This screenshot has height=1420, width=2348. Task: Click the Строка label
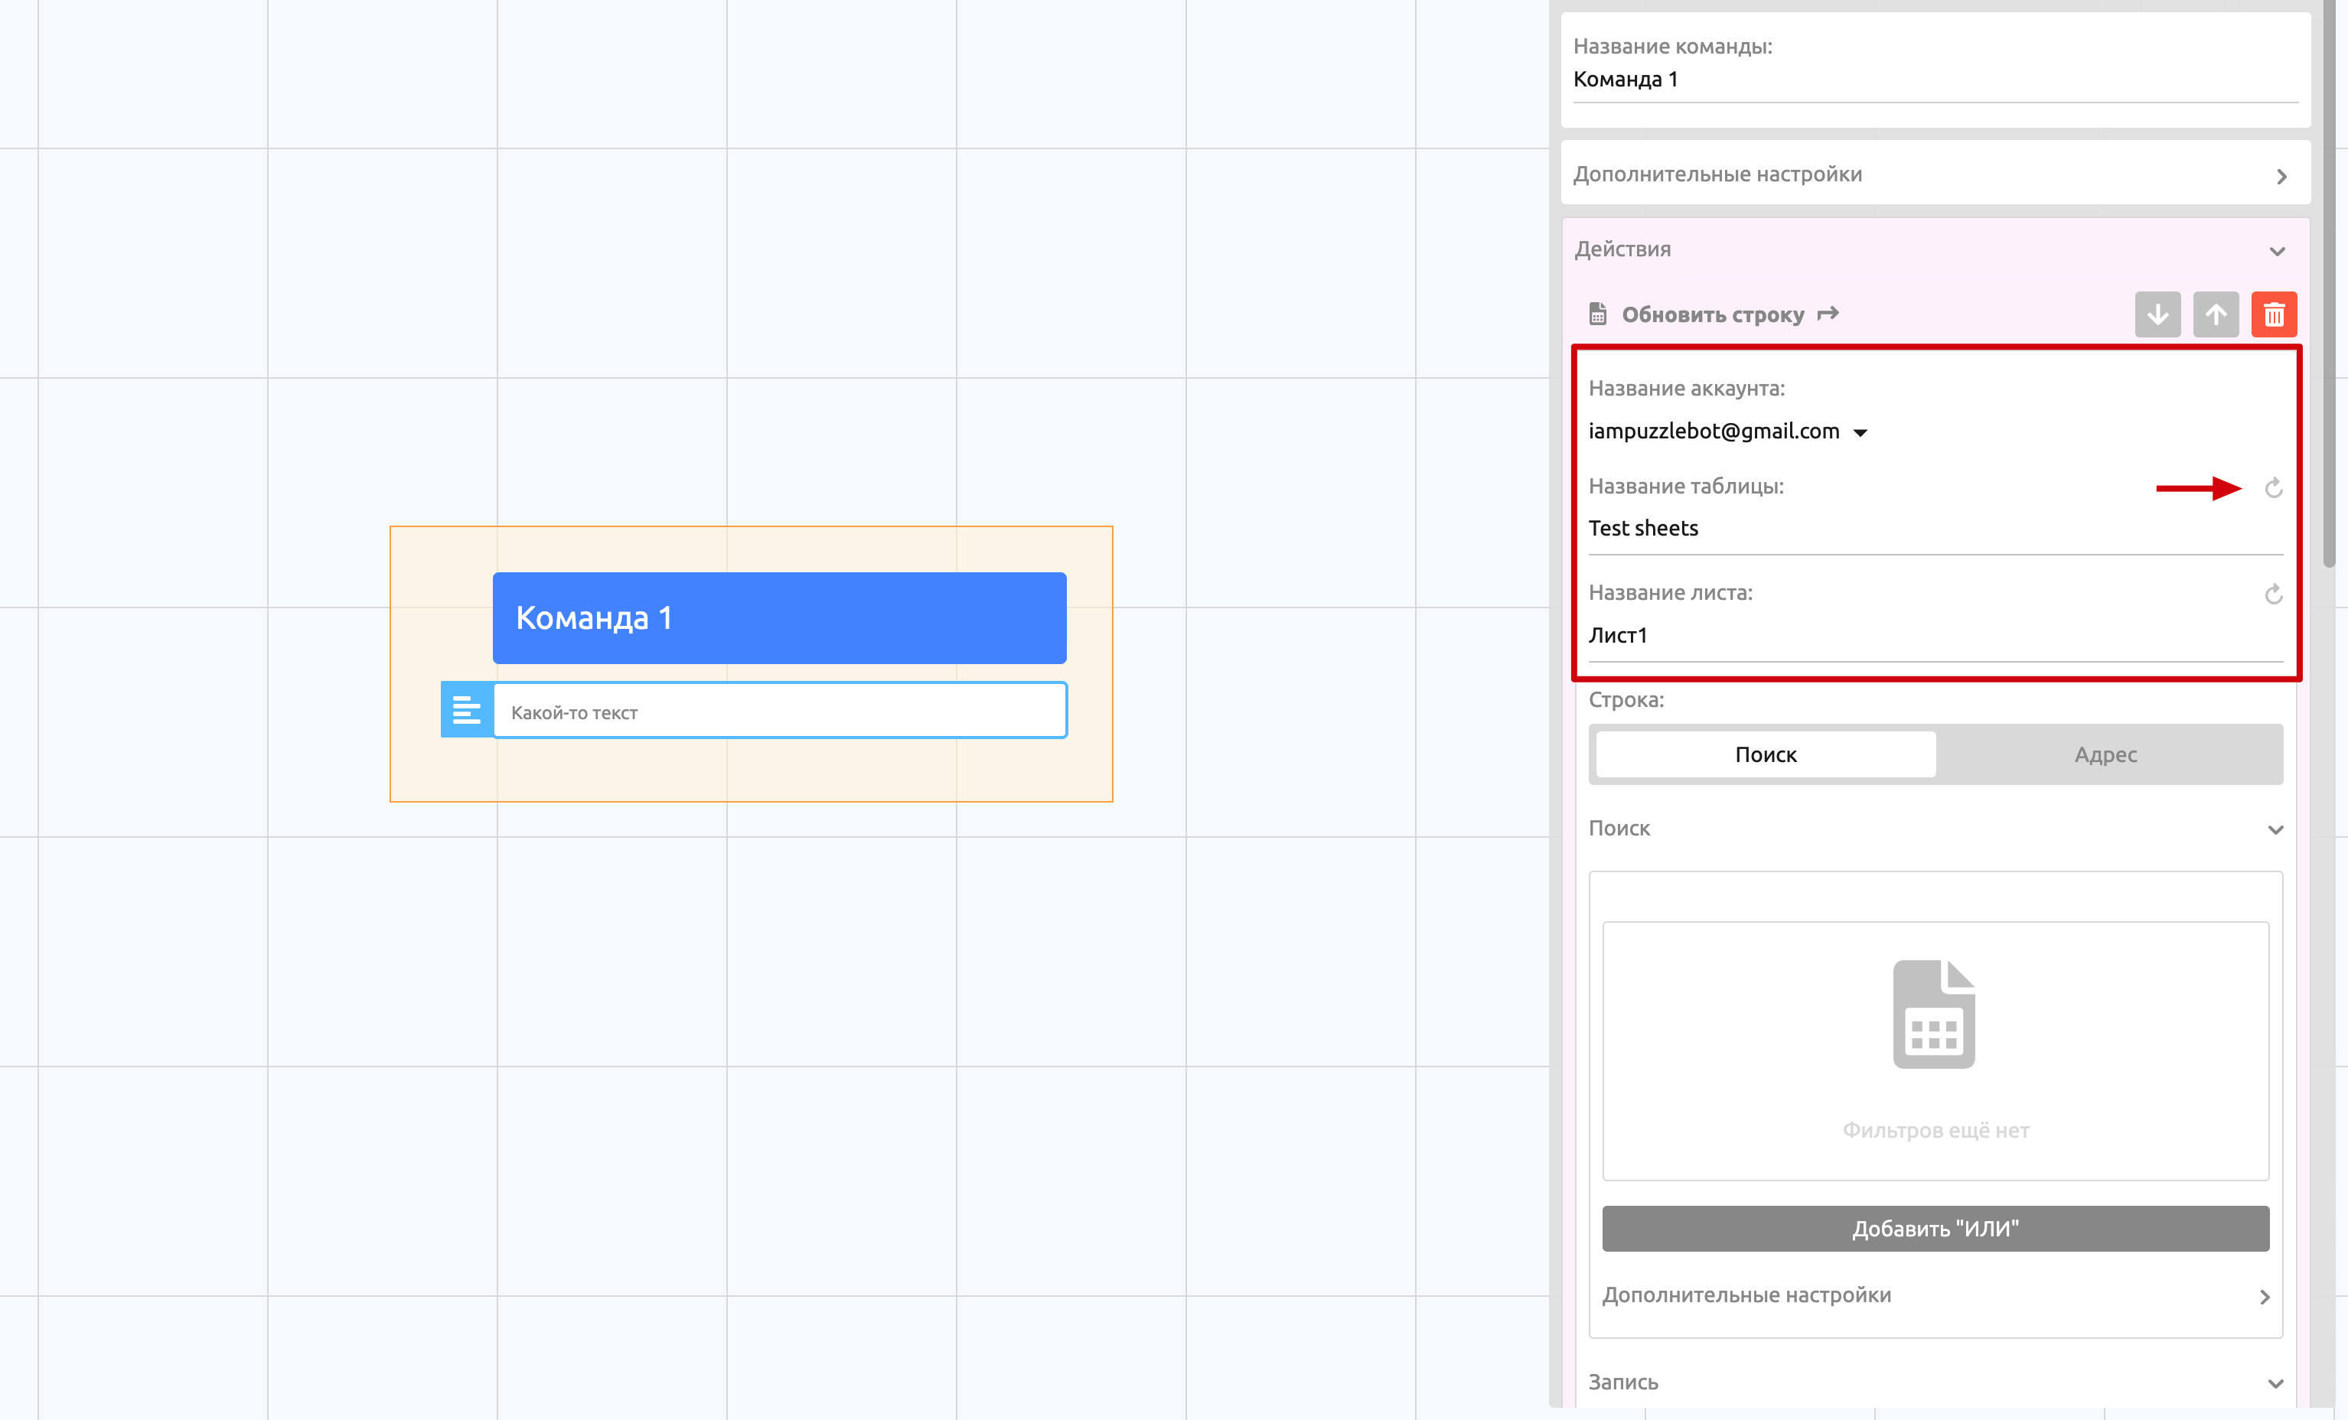coord(1626,700)
